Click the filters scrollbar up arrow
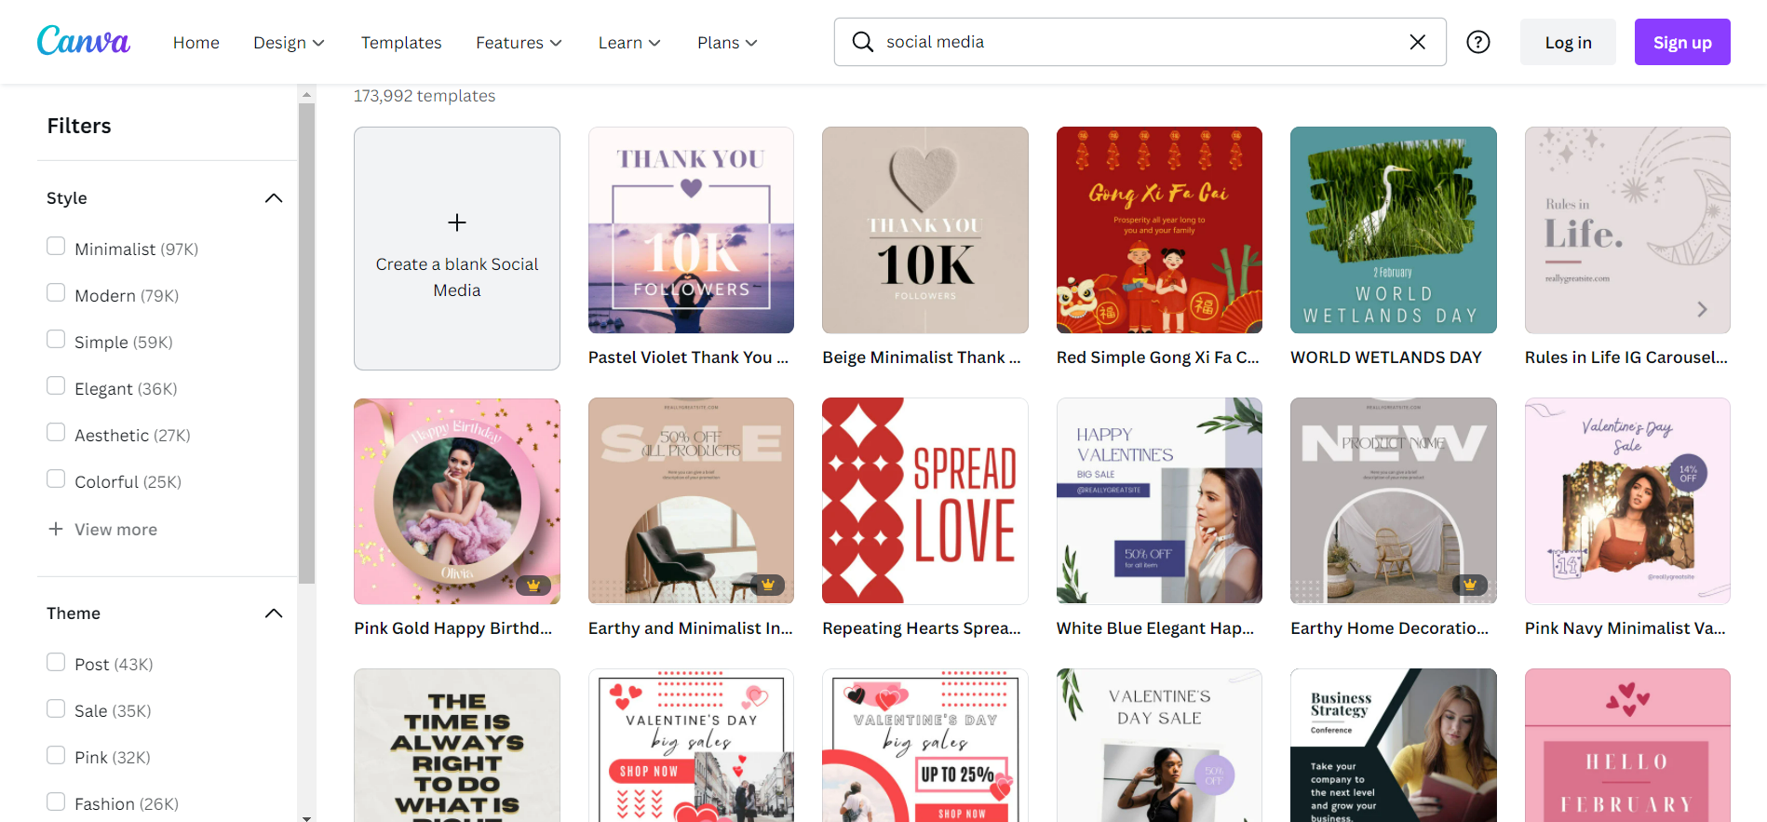1767x822 pixels. tap(306, 94)
